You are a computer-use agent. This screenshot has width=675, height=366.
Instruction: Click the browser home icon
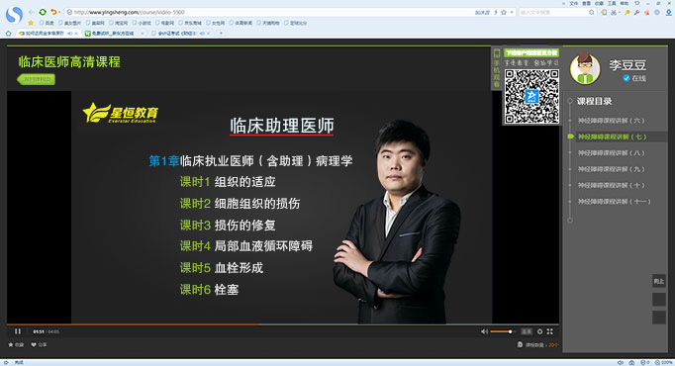(x=8, y=33)
